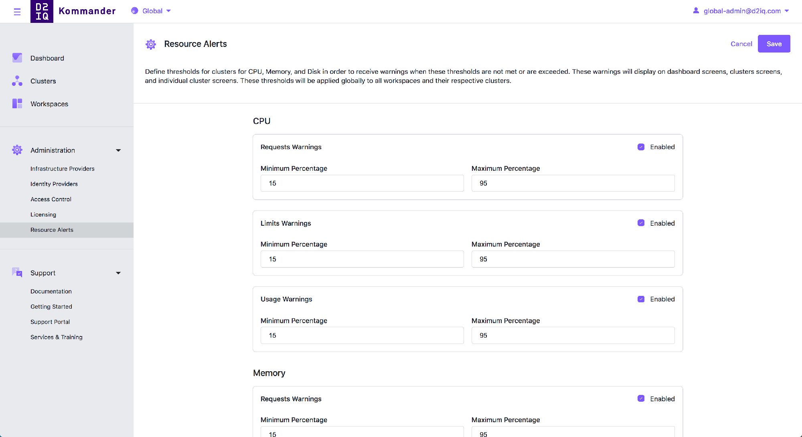The width and height of the screenshot is (802, 437).
Task: Click the global admin user account icon
Action: click(695, 11)
